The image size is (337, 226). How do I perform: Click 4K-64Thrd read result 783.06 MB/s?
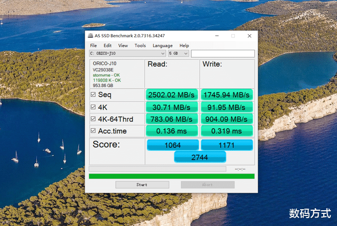click(x=172, y=119)
